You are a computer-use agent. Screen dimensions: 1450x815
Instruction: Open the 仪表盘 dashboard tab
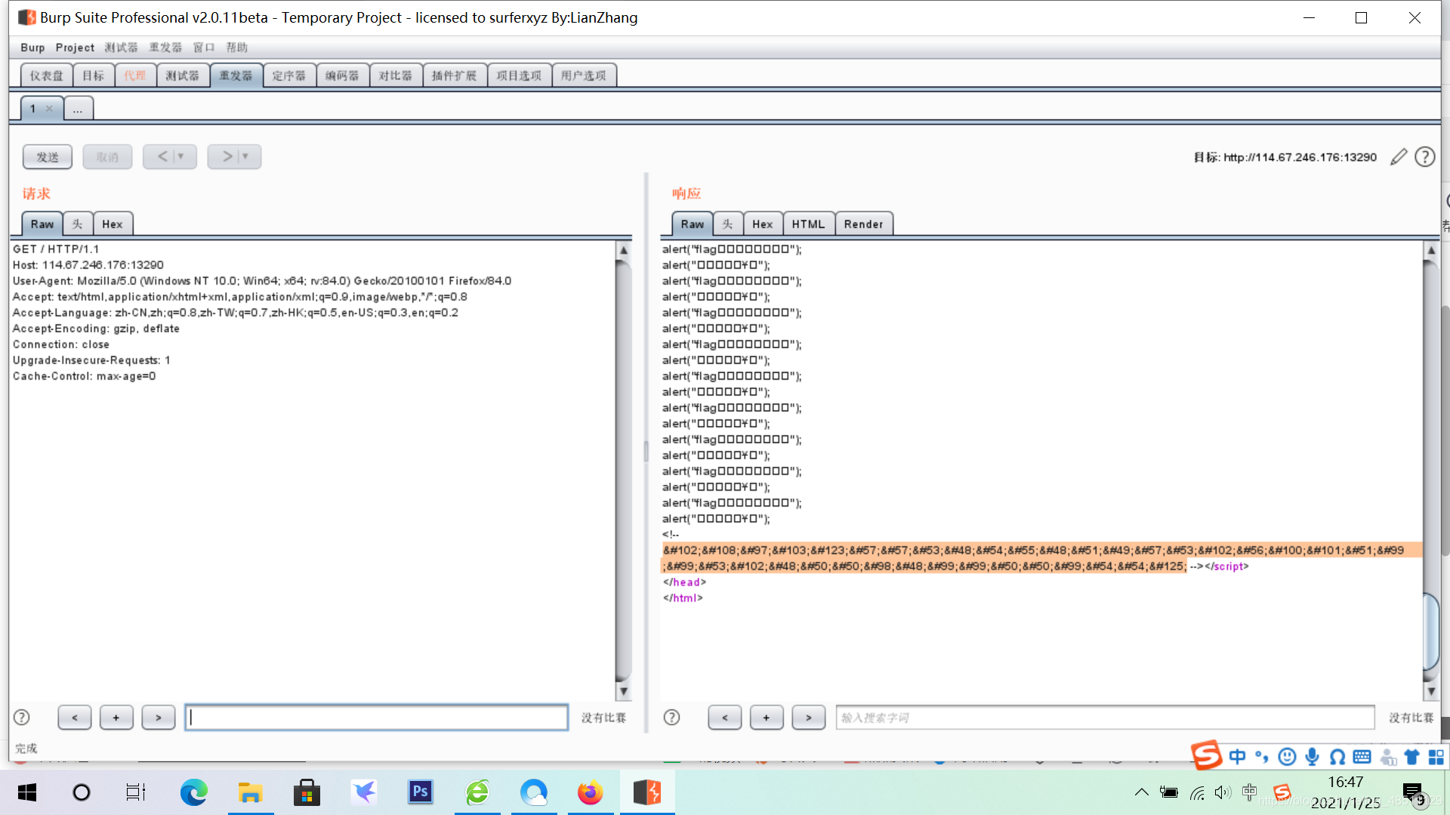[x=47, y=75]
